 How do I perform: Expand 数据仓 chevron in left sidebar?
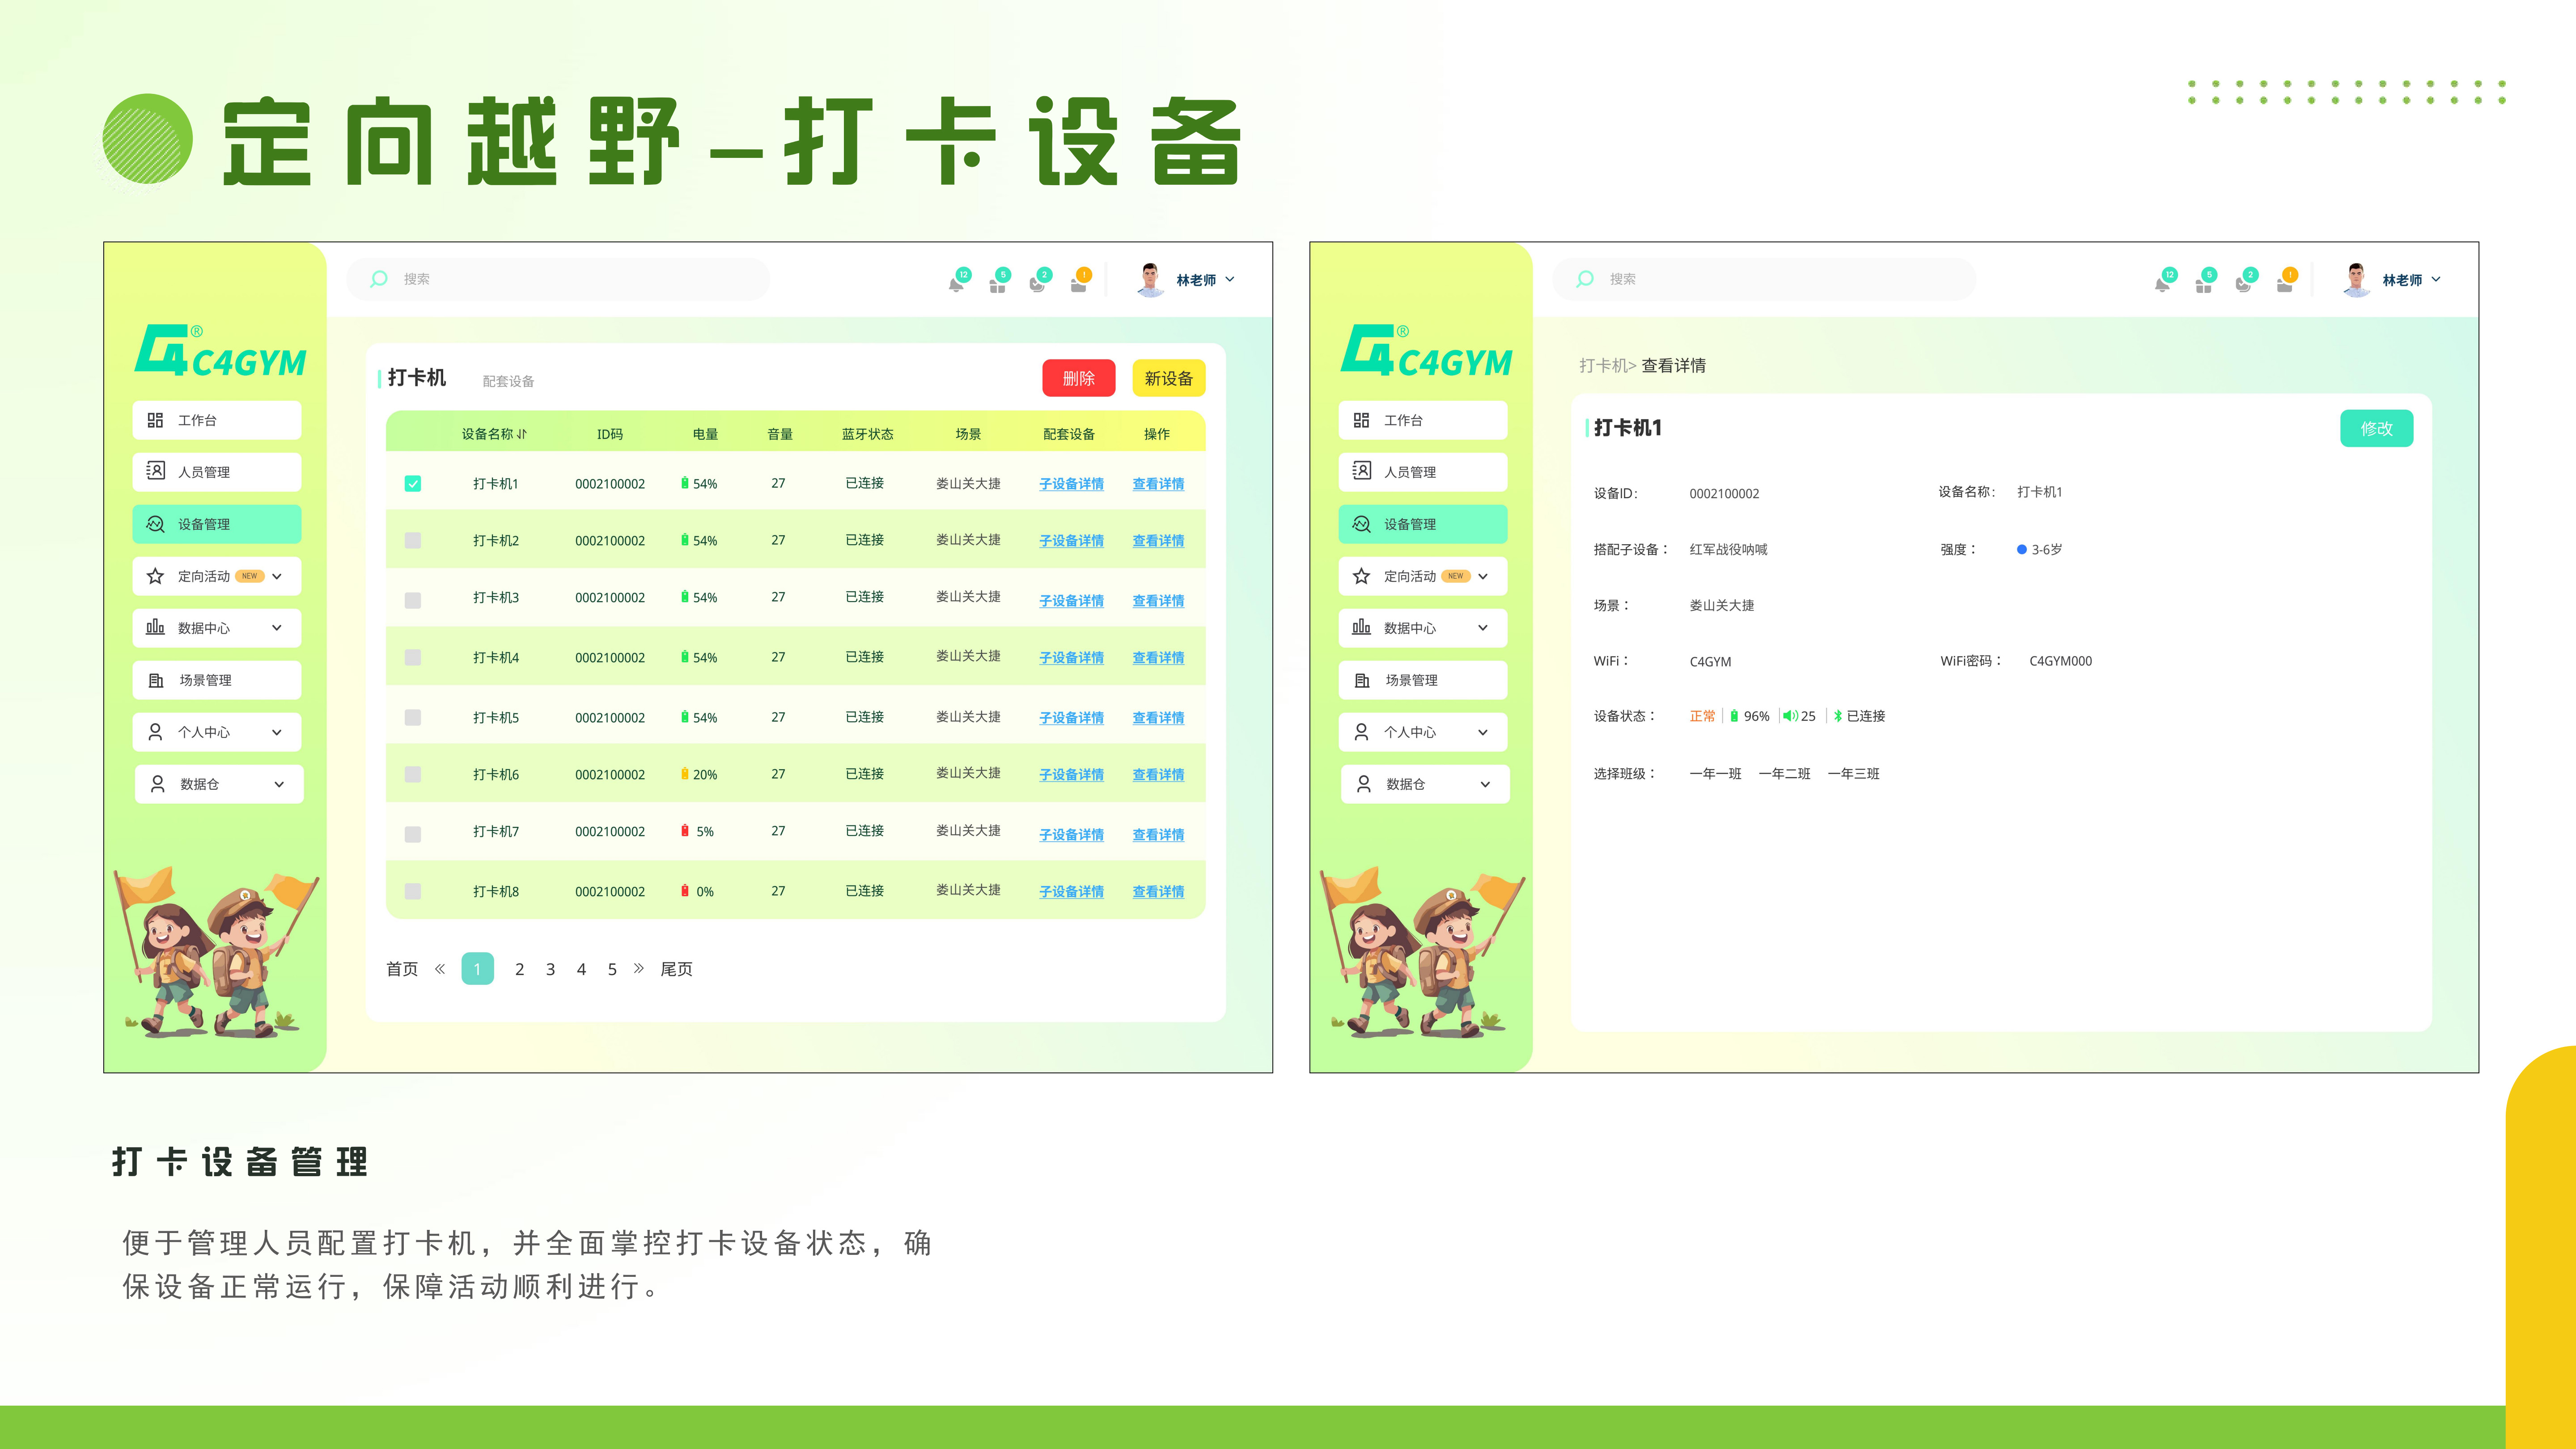(279, 784)
